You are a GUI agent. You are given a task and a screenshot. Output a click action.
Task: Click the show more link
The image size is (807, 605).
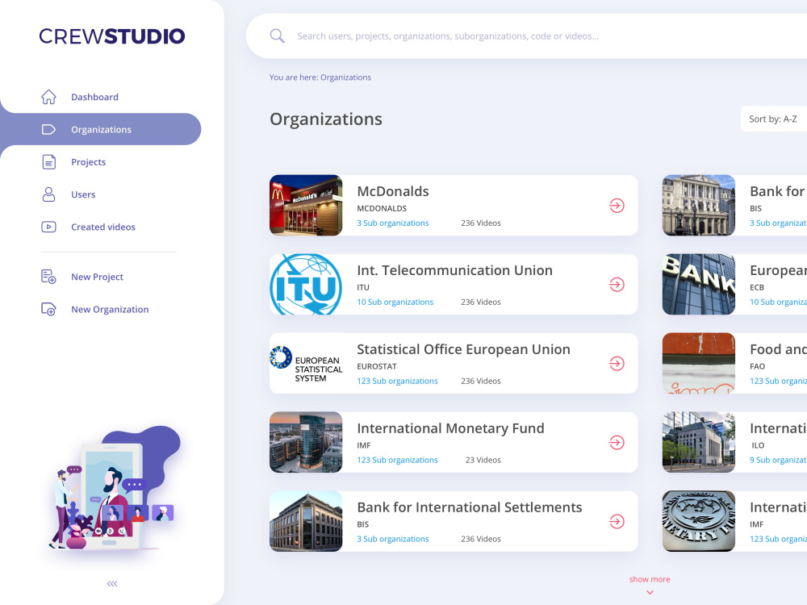(x=650, y=579)
